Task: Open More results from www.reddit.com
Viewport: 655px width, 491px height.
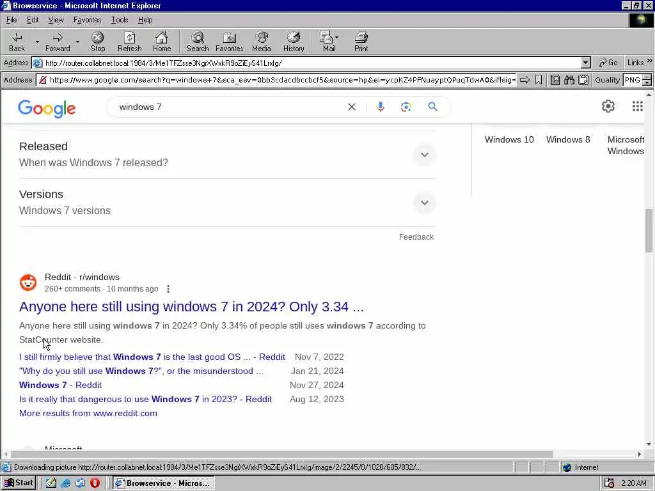Action: 88,414
